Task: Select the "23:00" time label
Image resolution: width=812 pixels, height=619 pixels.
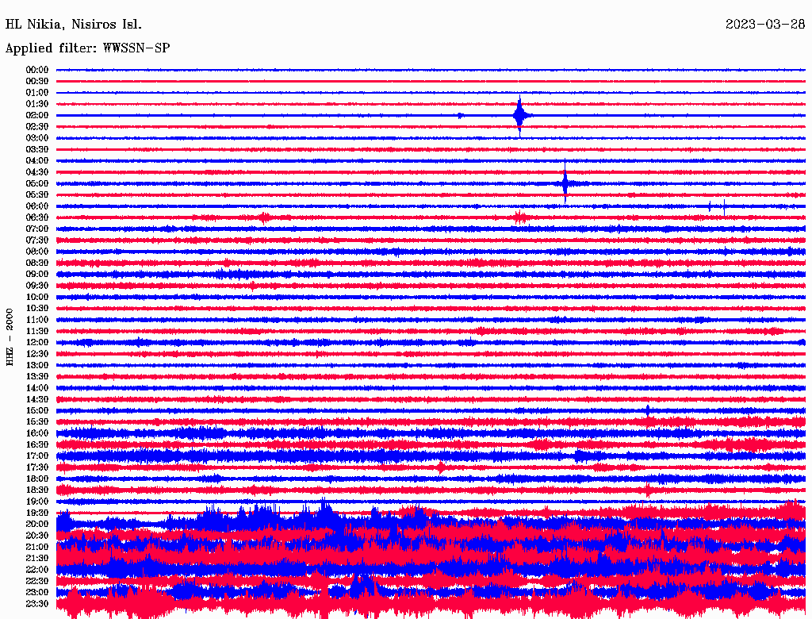Action: click(x=36, y=593)
